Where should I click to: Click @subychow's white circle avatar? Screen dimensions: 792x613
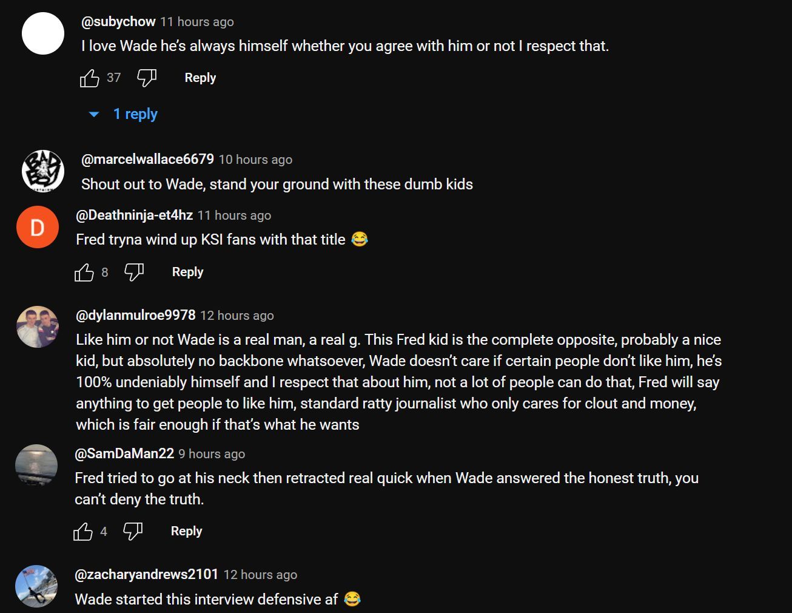coord(42,33)
